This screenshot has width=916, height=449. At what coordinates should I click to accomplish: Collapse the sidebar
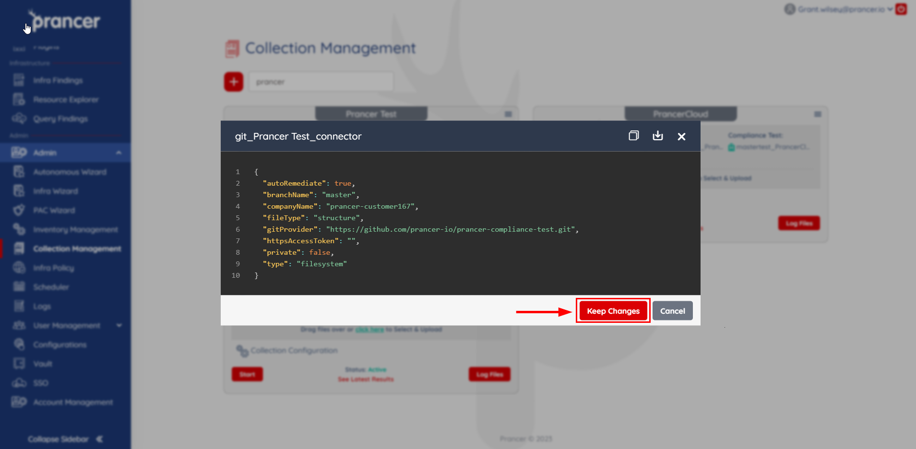tap(65, 439)
